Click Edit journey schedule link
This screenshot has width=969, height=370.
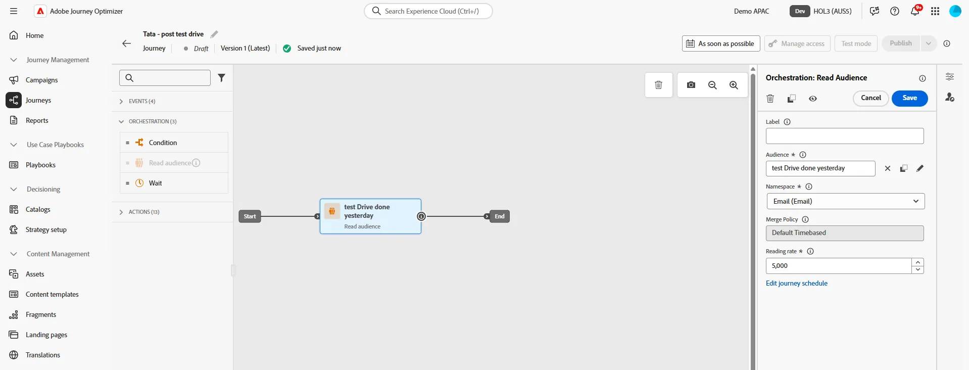[x=796, y=284]
